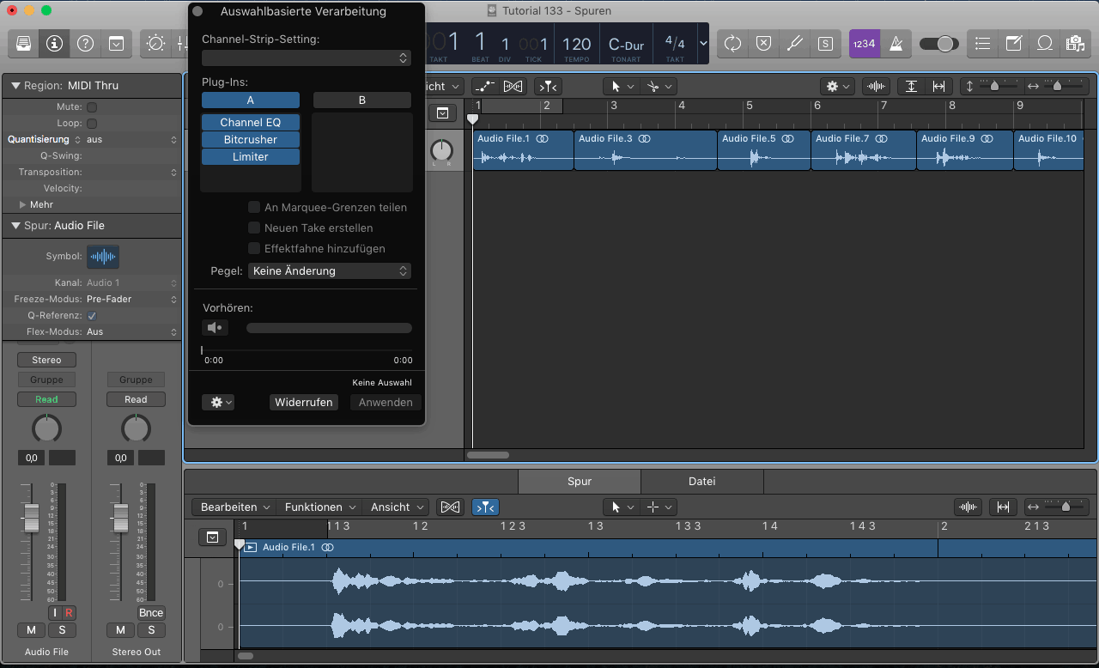
Task: Select the Audio File.5 region
Action: pyautogui.click(x=762, y=150)
